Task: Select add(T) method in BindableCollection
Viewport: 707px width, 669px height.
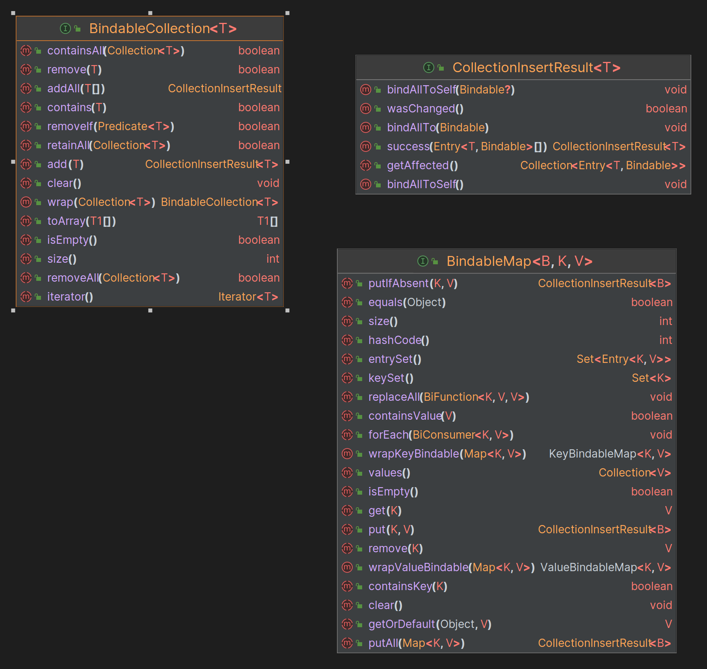Action: coord(150,164)
